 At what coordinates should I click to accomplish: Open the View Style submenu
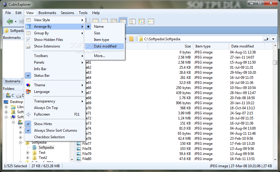pos(55,20)
